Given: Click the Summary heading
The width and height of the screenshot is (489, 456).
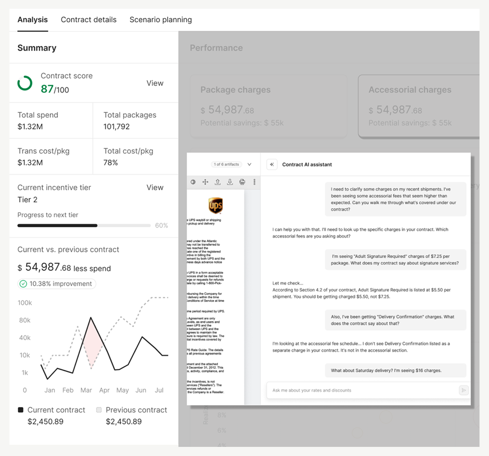Looking at the screenshot, I should 37,48.
